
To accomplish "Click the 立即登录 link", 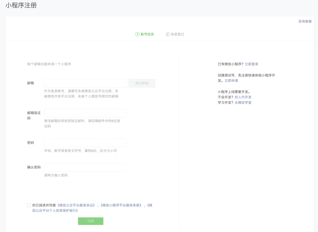I will tap(251, 64).
